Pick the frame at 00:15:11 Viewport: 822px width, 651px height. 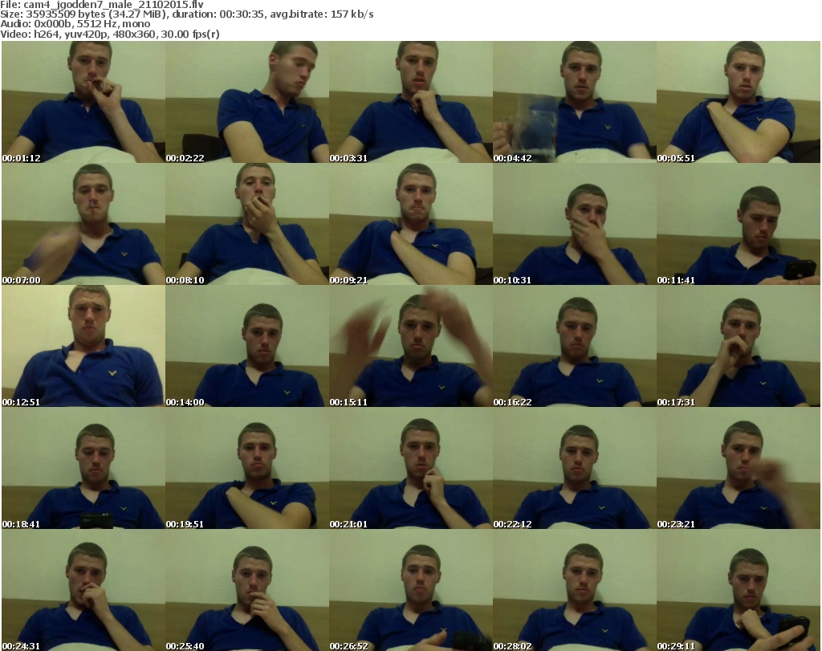click(410, 346)
